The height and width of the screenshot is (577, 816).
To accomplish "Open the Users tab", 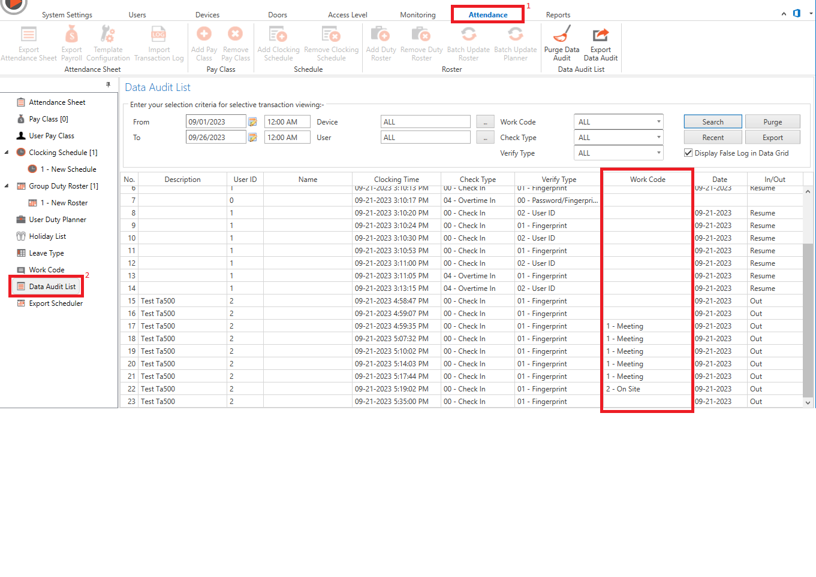I will (x=137, y=15).
